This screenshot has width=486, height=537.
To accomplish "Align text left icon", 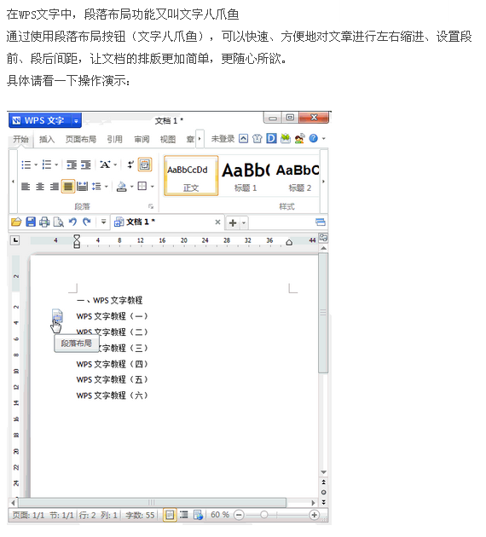I will (x=26, y=187).
